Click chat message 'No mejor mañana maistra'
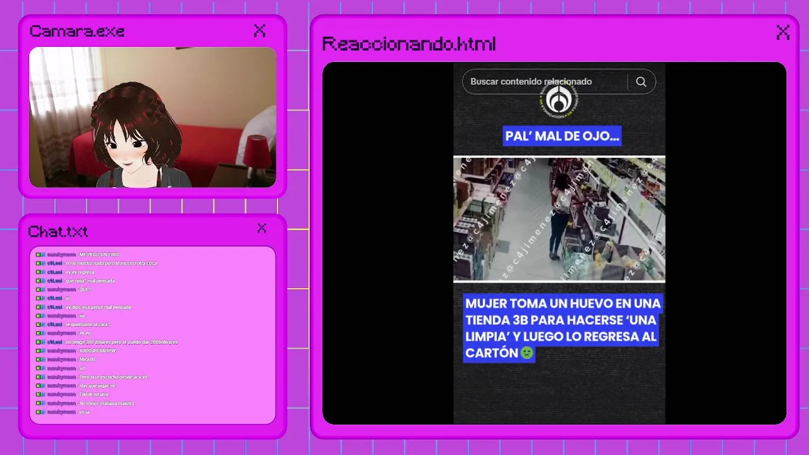This screenshot has height=455, width=809. (x=106, y=403)
